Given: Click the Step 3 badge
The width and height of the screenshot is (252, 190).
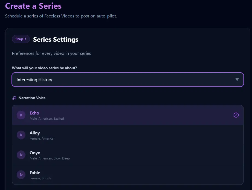Looking at the screenshot, I should coord(21,39).
